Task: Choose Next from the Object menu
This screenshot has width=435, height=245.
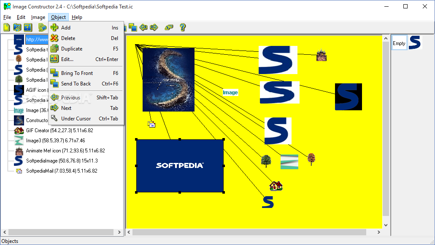Action: 86,108
